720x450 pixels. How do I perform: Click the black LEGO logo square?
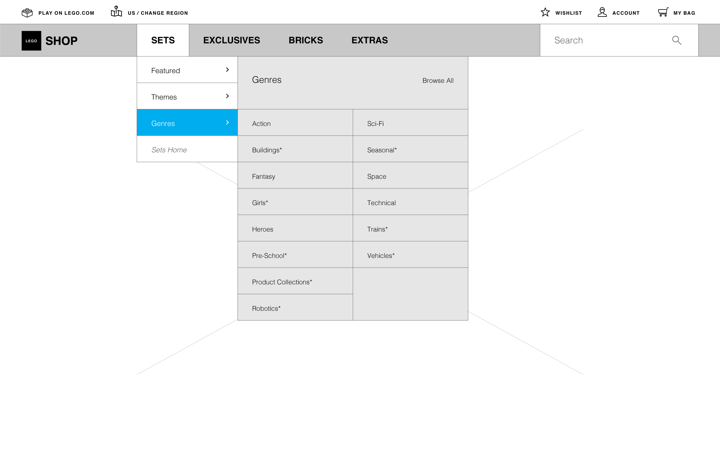[x=31, y=41]
